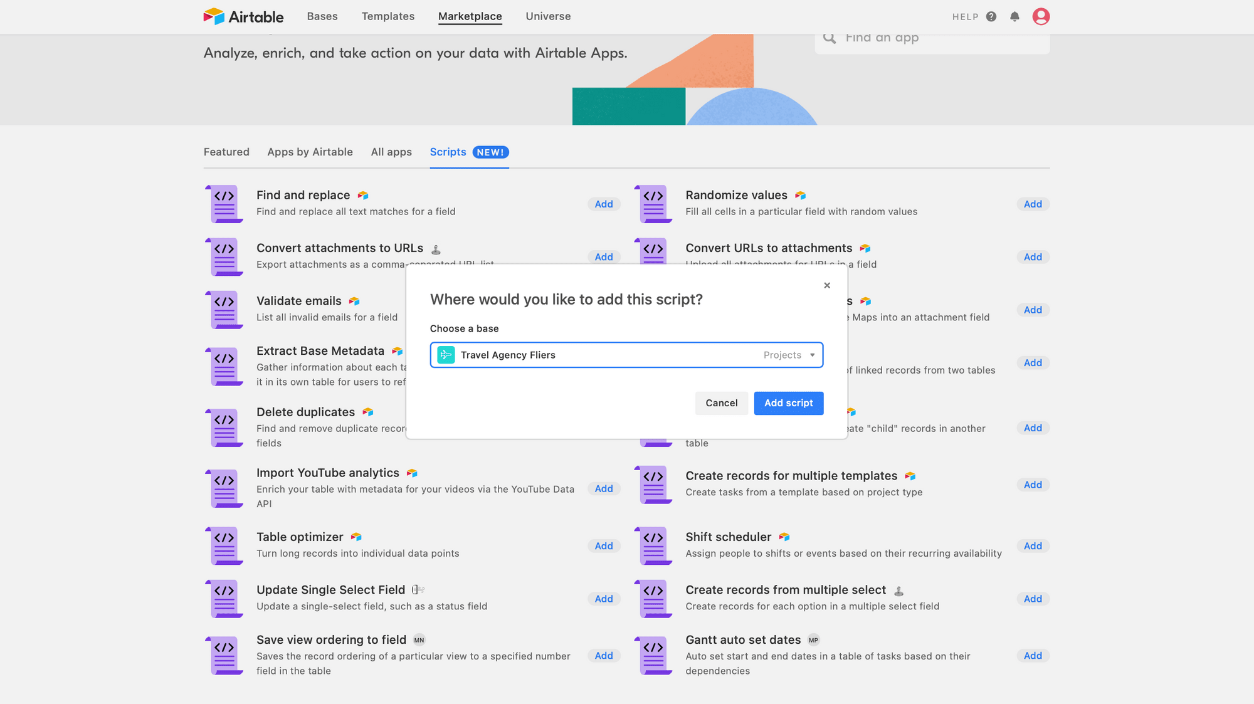Add the Create records for multiple templates script
Image resolution: width=1254 pixels, height=704 pixels.
[x=1033, y=485]
